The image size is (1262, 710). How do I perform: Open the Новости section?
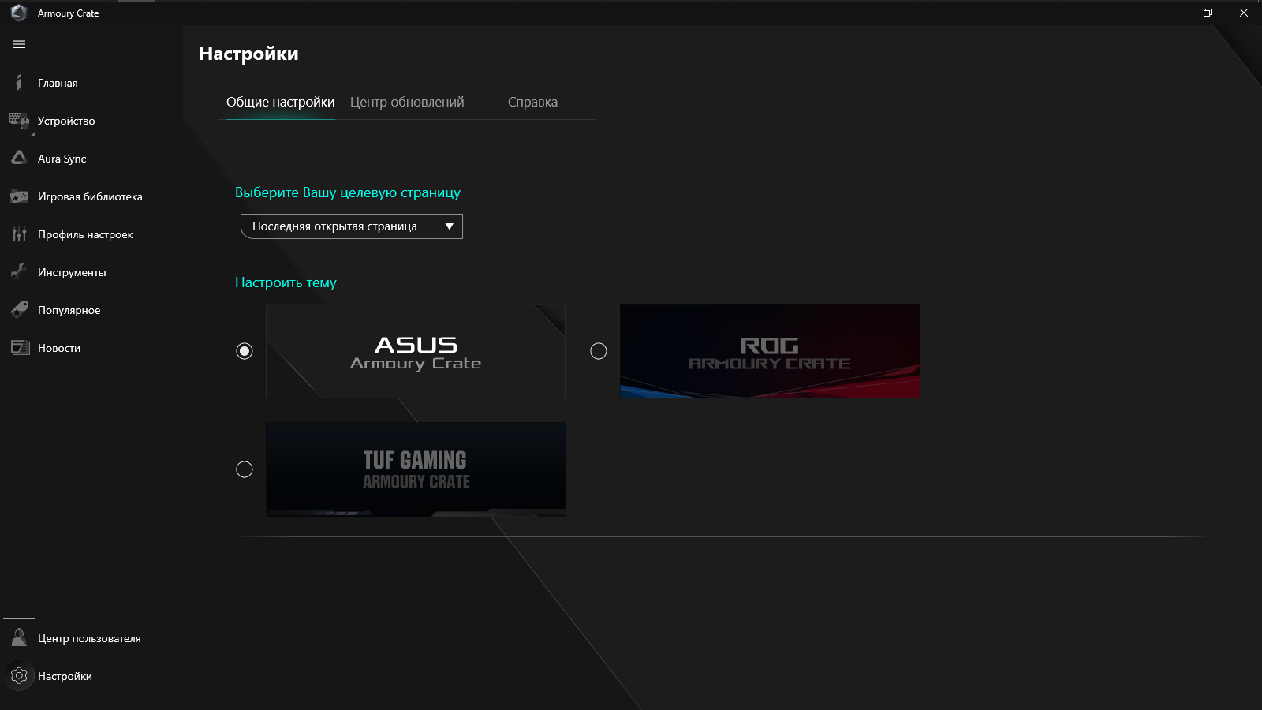tap(58, 347)
